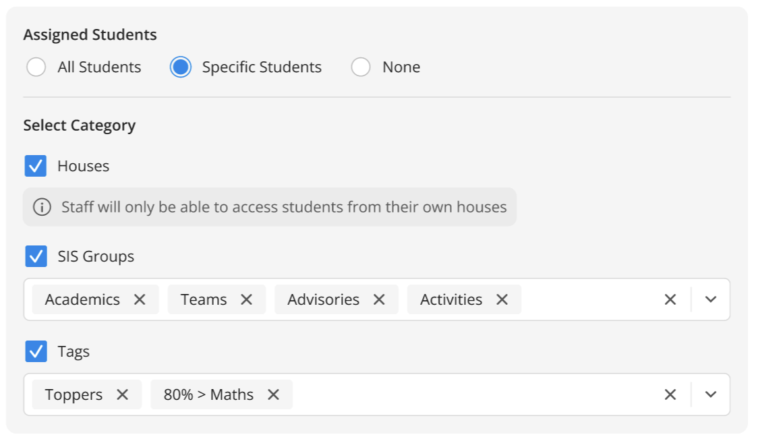Uncheck the SIS Groups category
The image size is (758, 441).
pyautogui.click(x=36, y=256)
